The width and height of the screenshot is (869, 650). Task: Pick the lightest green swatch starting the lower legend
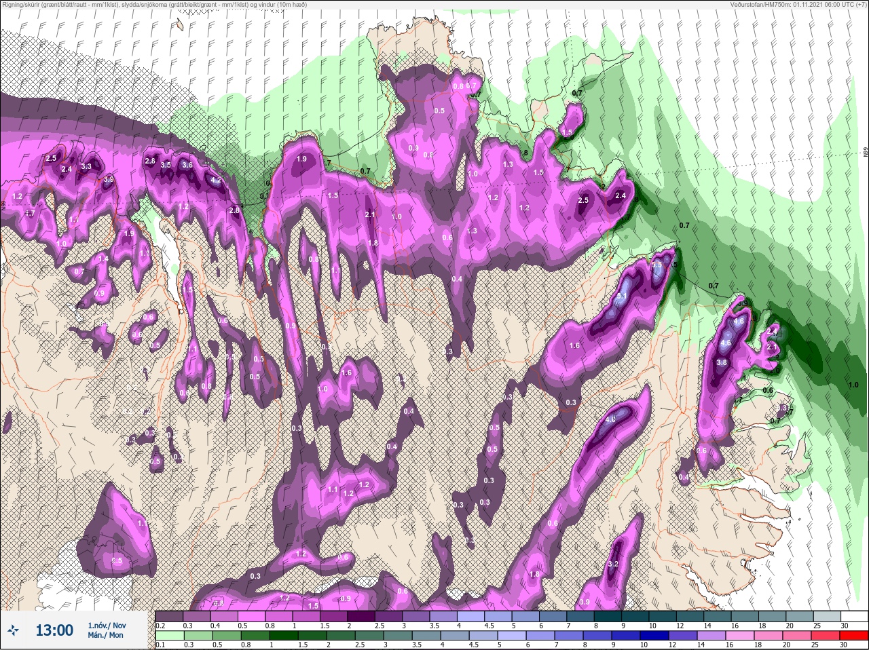(x=170, y=635)
